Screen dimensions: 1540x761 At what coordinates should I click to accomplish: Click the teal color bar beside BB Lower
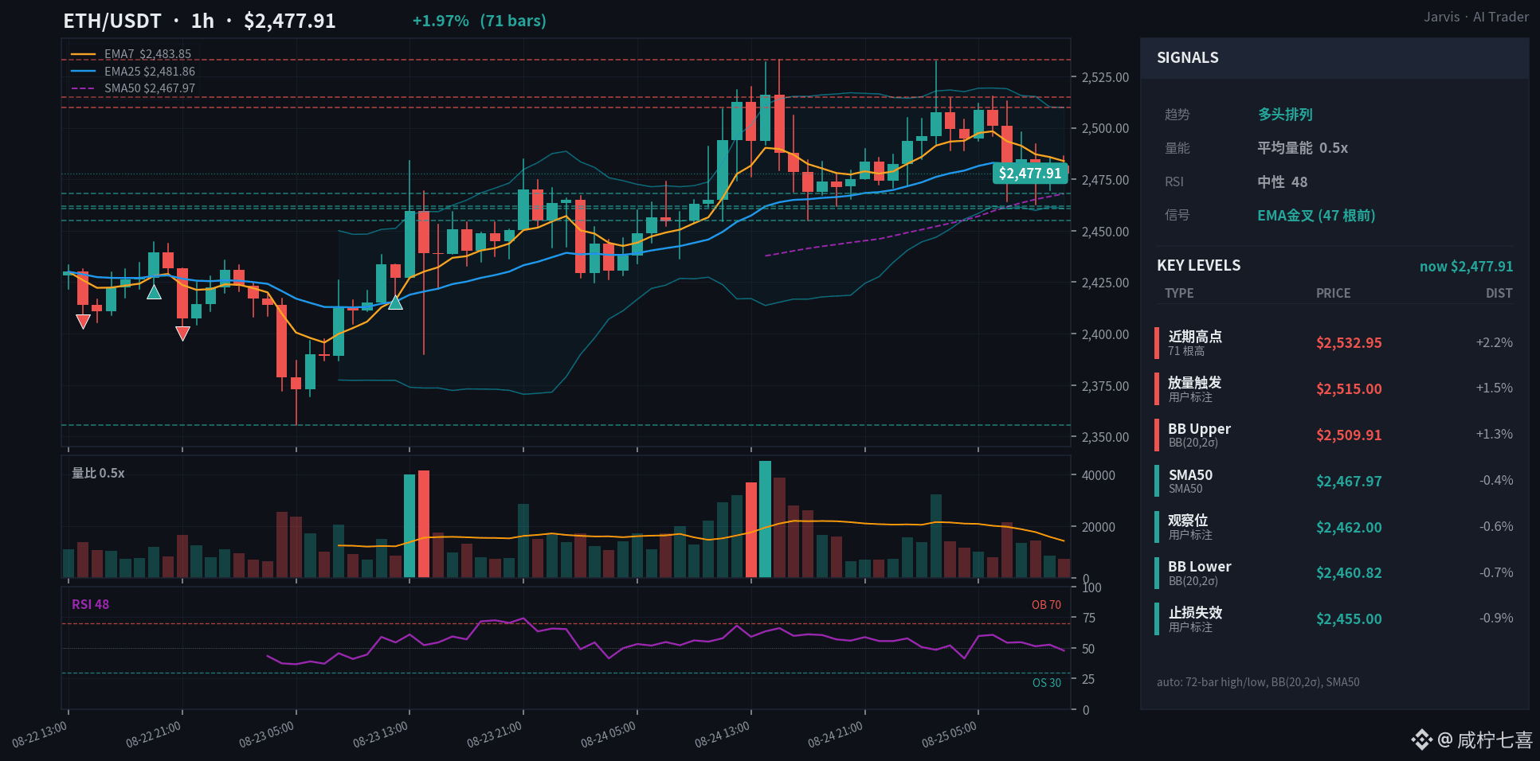(1157, 573)
